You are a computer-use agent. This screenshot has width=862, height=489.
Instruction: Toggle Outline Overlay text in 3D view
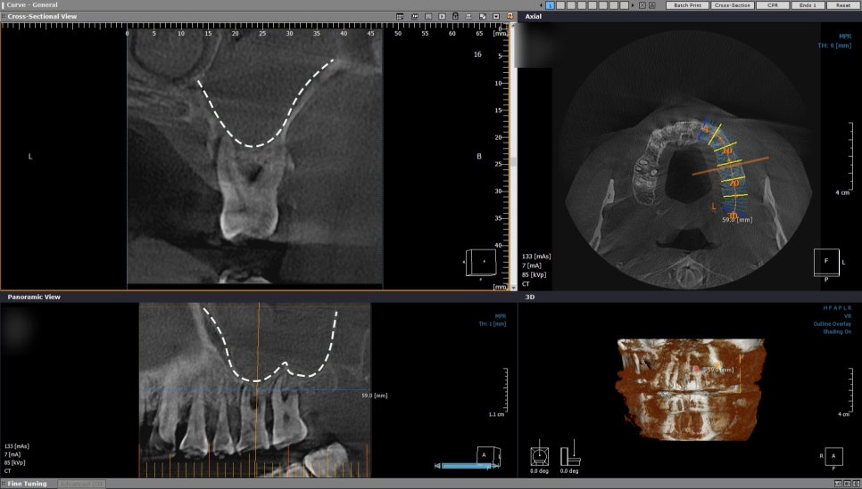833,324
